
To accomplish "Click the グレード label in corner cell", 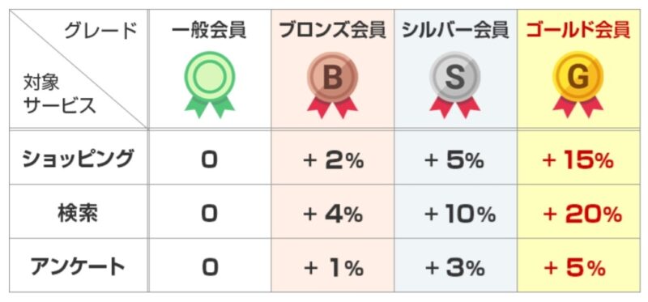I will coord(100,32).
